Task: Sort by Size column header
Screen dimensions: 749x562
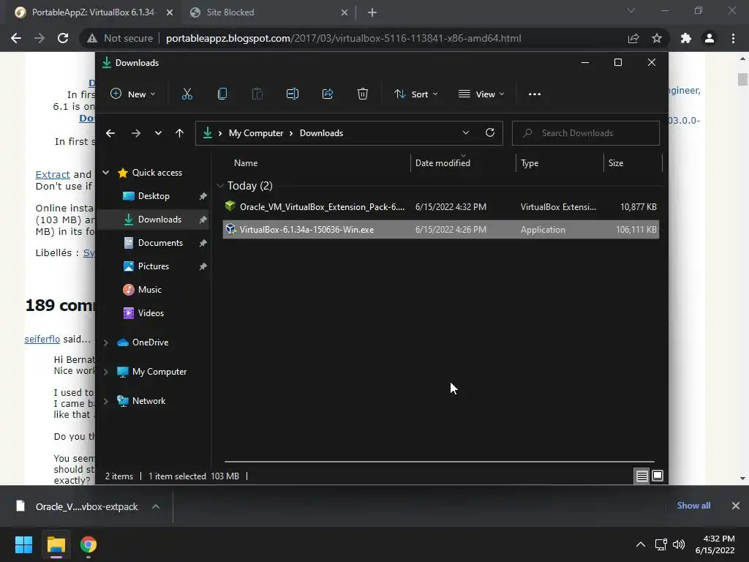Action: pyautogui.click(x=616, y=163)
